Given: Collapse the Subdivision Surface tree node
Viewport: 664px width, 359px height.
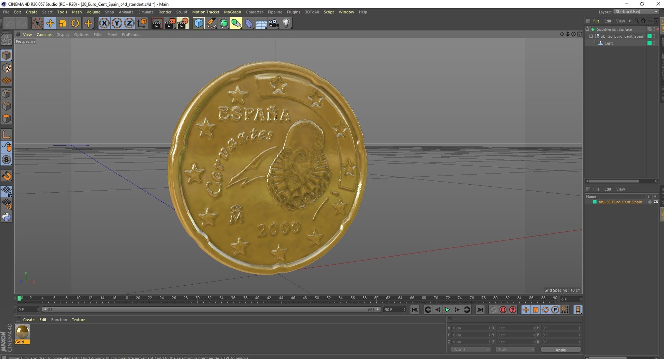Looking at the screenshot, I should point(587,29).
